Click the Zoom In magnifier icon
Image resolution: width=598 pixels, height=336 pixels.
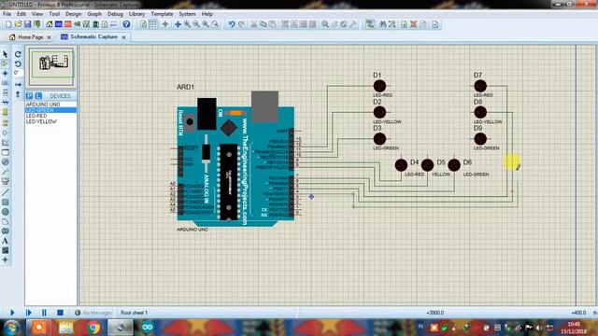click(187, 24)
